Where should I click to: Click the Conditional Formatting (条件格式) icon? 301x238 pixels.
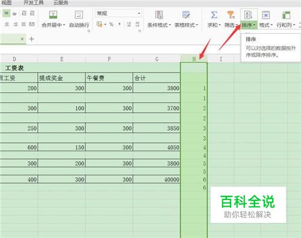[x=159, y=15]
